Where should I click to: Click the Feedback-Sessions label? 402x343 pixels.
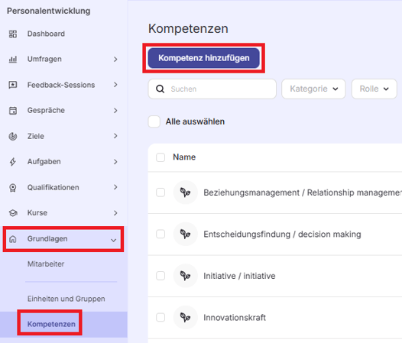(61, 85)
